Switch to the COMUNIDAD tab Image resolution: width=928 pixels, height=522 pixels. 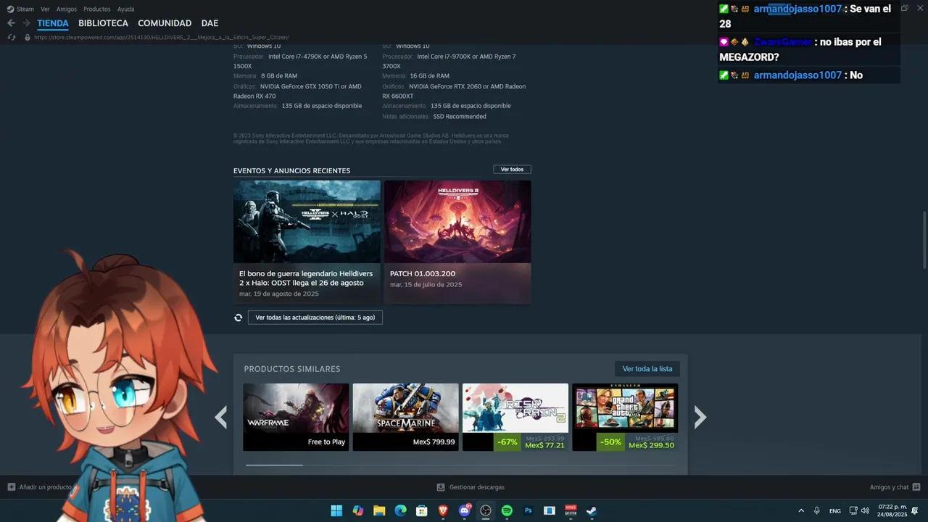click(165, 23)
